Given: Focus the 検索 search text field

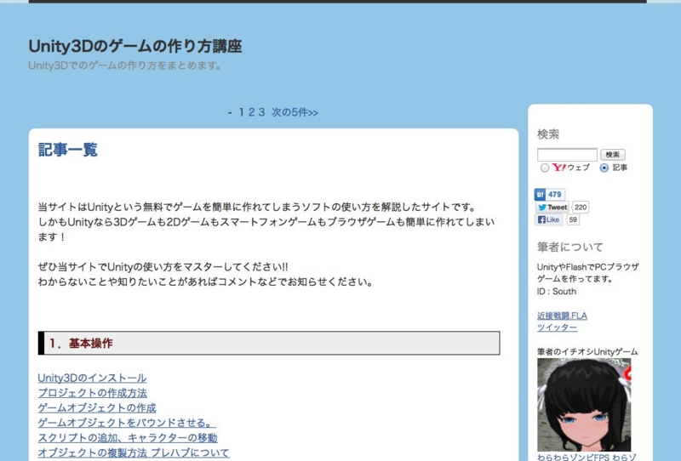Looking at the screenshot, I should pyautogui.click(x=567, y=155).
